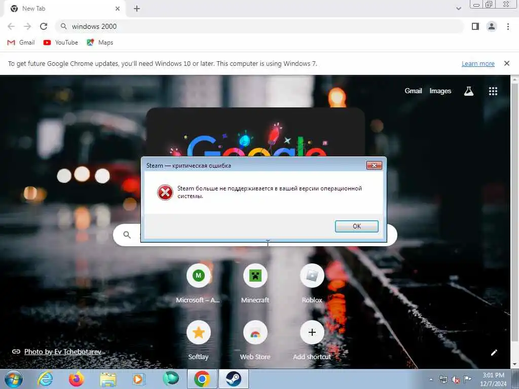Open the Maps bookmark
The width and height of the screenshot is (519, 389).
(100, 43)
